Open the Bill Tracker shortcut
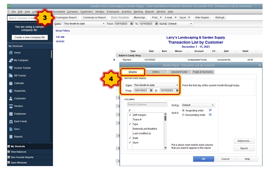This screenshot has height=176, width=273. point(20,76)
